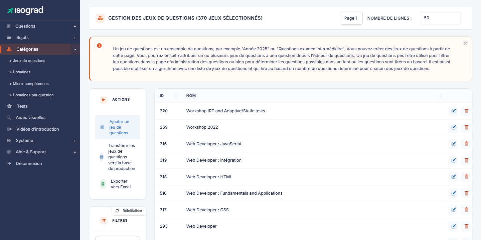Click ID cell 516
The image size is (481, 240).
tap(163, 193)
